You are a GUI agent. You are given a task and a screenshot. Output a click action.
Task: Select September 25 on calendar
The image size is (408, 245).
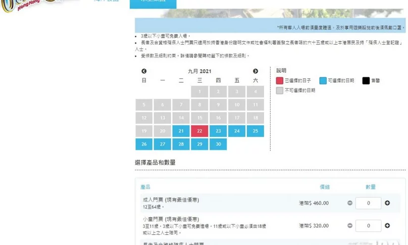256,131
